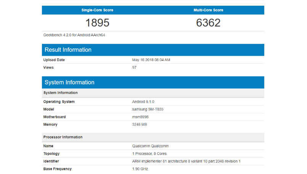
Task: Select the views count 97
Action: 134,68
